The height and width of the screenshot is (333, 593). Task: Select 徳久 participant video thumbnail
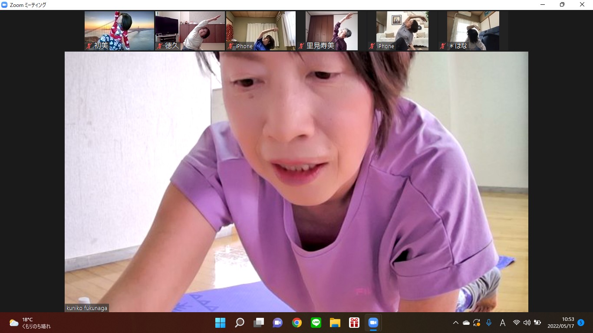coord(190,31)
